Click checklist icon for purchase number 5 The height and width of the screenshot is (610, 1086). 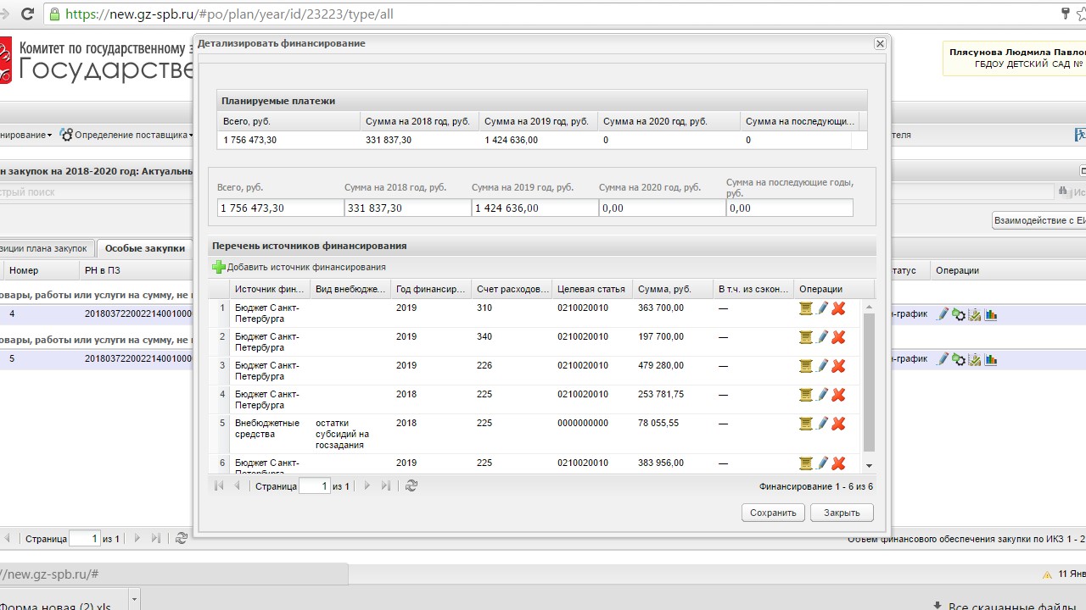click(975, 359)
